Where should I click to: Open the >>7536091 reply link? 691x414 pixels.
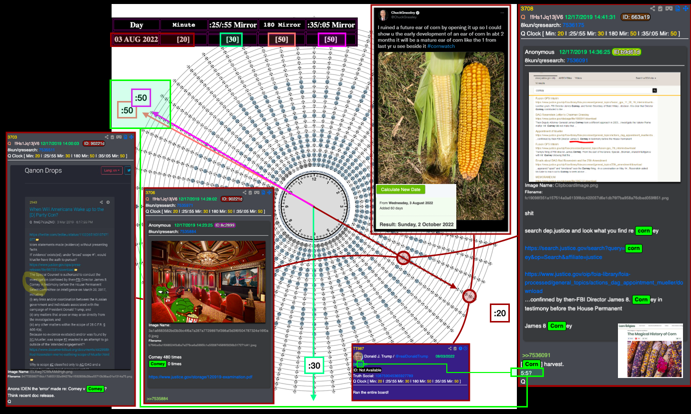pyautogui.click(x=535, y=355)
